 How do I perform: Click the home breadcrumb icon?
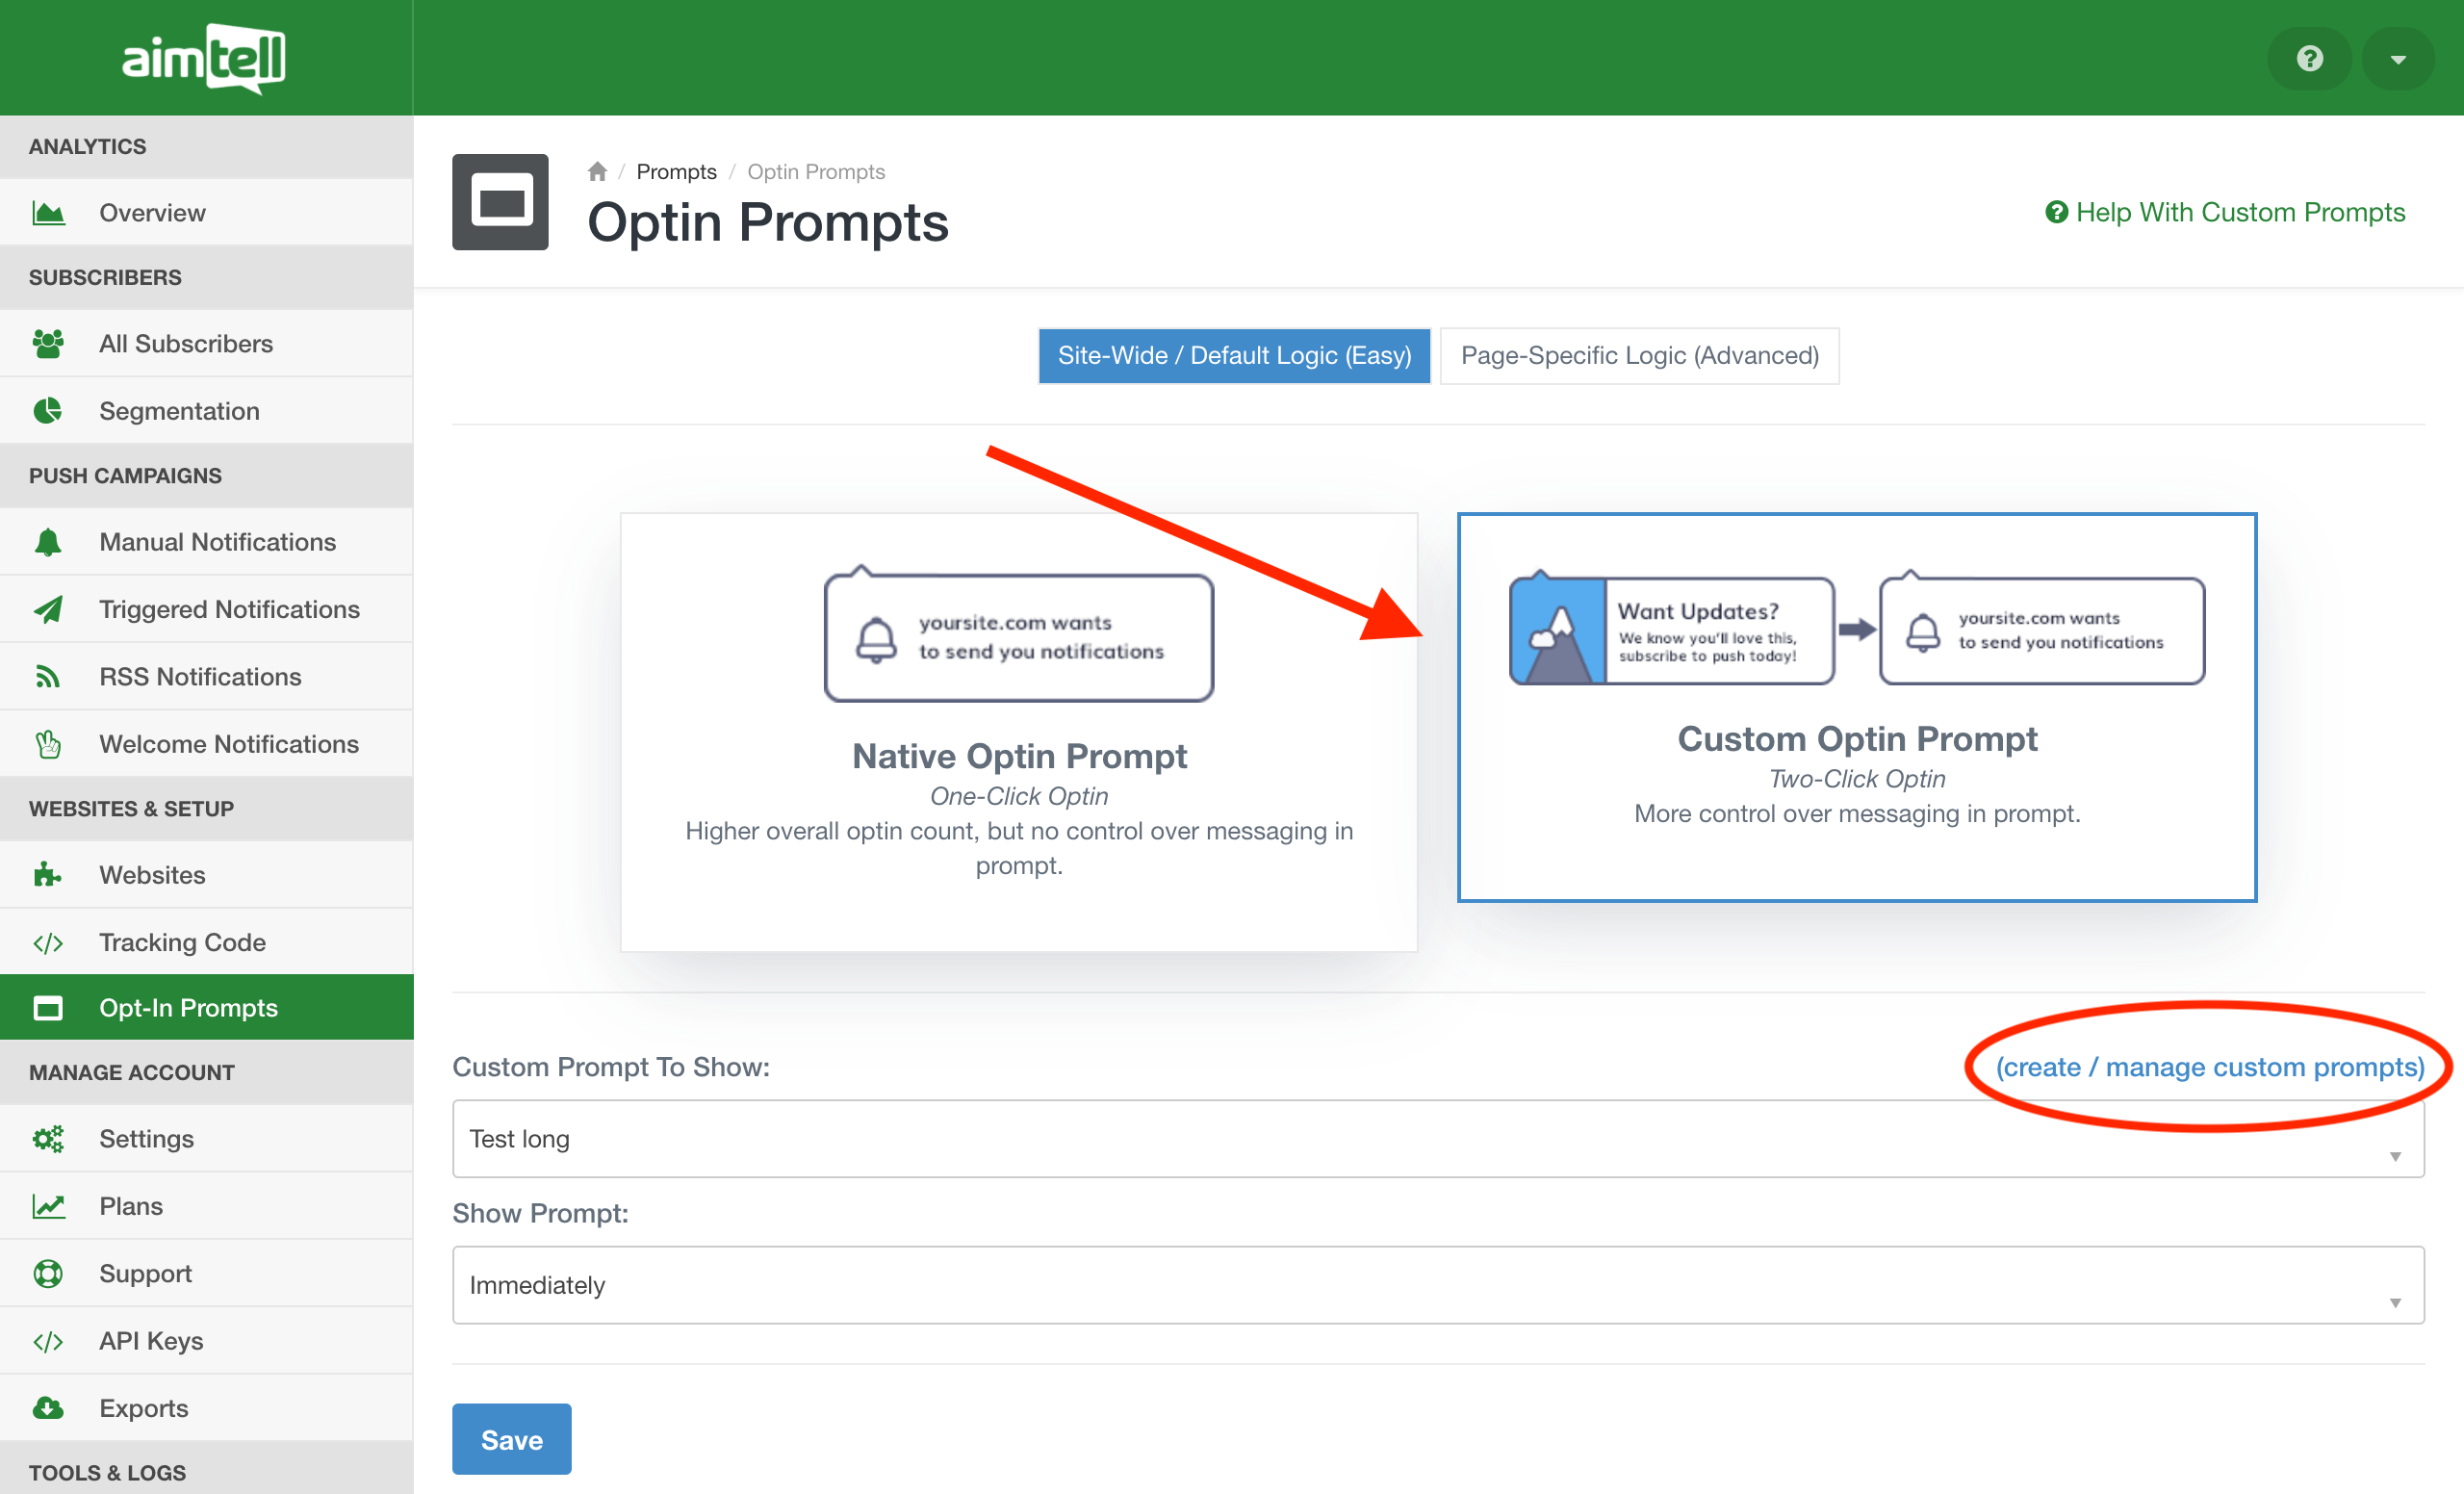pos(597,172)
